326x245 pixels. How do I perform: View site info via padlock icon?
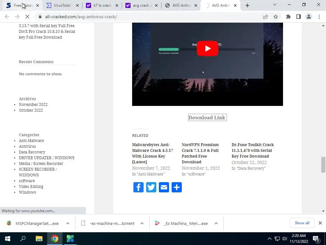pyautogui.click(x=40, y=17)
